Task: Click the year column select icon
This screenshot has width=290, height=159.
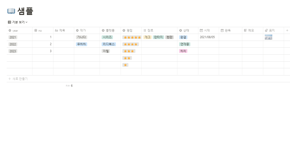Action: coord(10,30)
